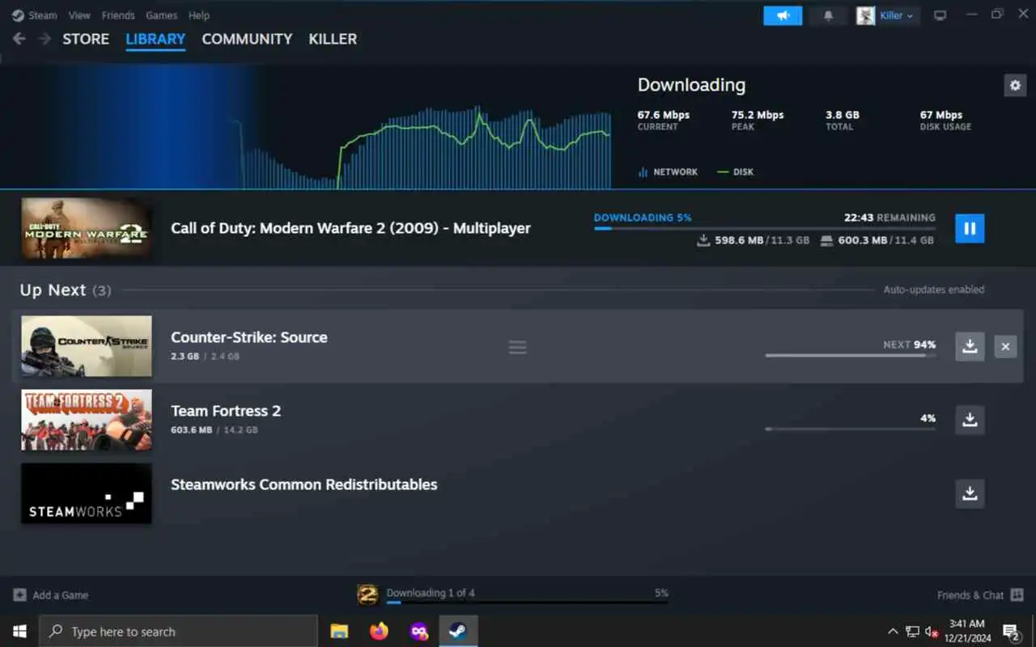
Task: Click the bottom bar Modern Warfare 2 icon
Action: (x=367, y=595)
